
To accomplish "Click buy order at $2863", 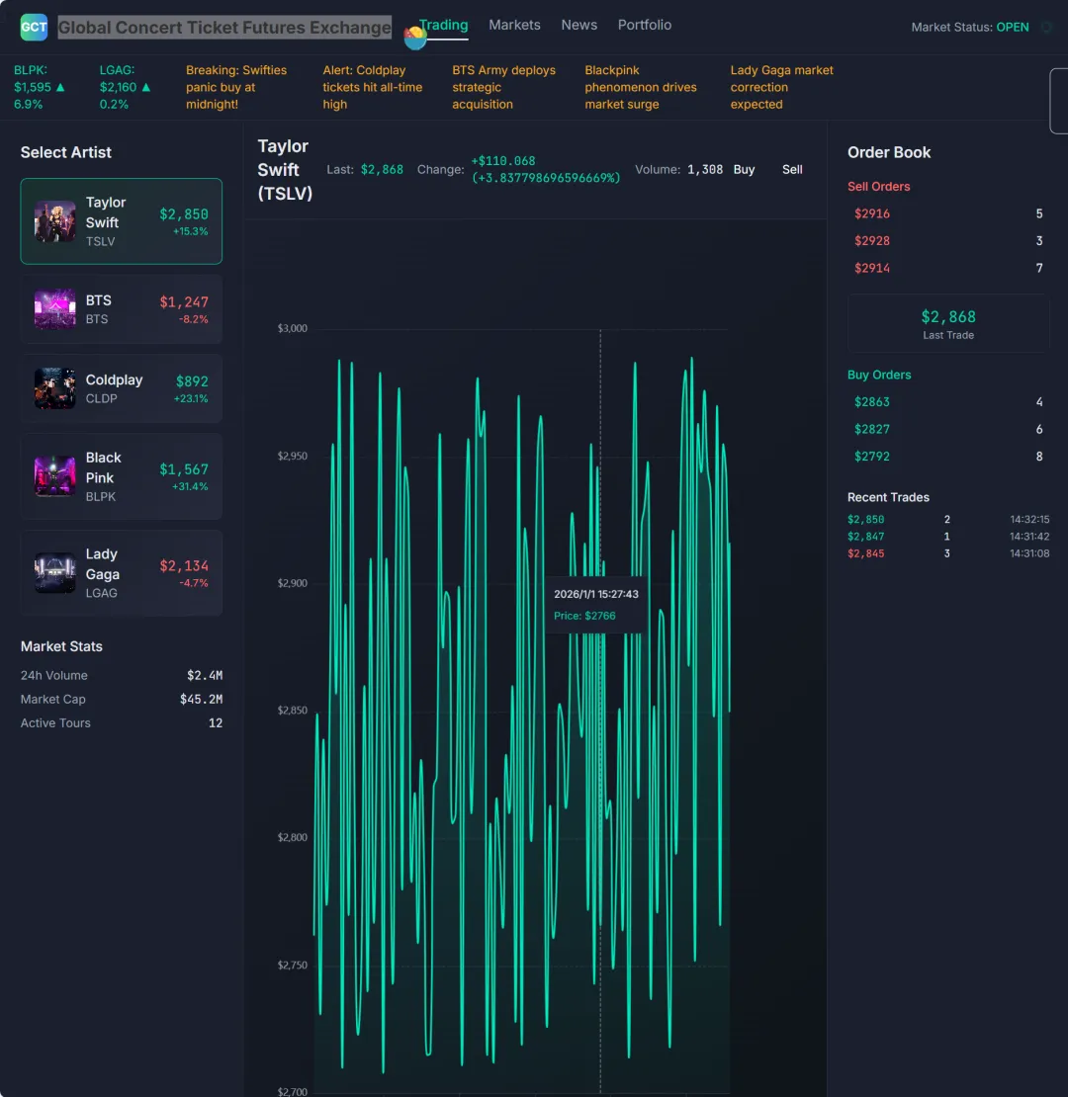I will [x=948, y=401].
